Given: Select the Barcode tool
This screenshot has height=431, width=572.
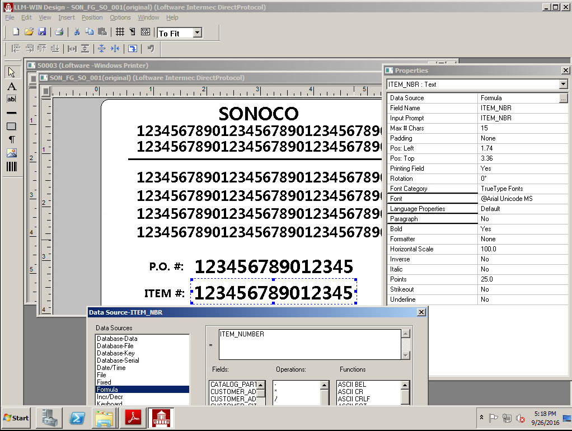Looking at the screenshot, I should point(12,167).
